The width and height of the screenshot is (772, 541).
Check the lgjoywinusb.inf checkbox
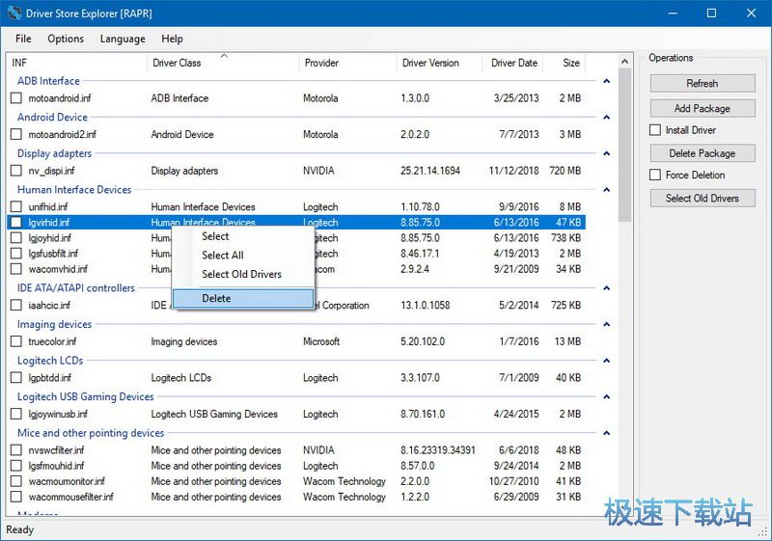point(16,414)
